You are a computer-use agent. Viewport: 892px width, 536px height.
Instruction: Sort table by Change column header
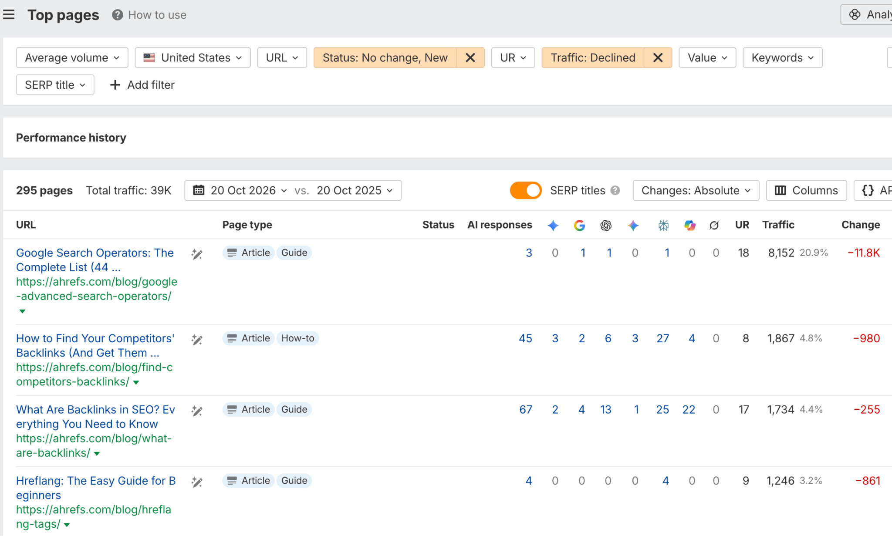861,225
